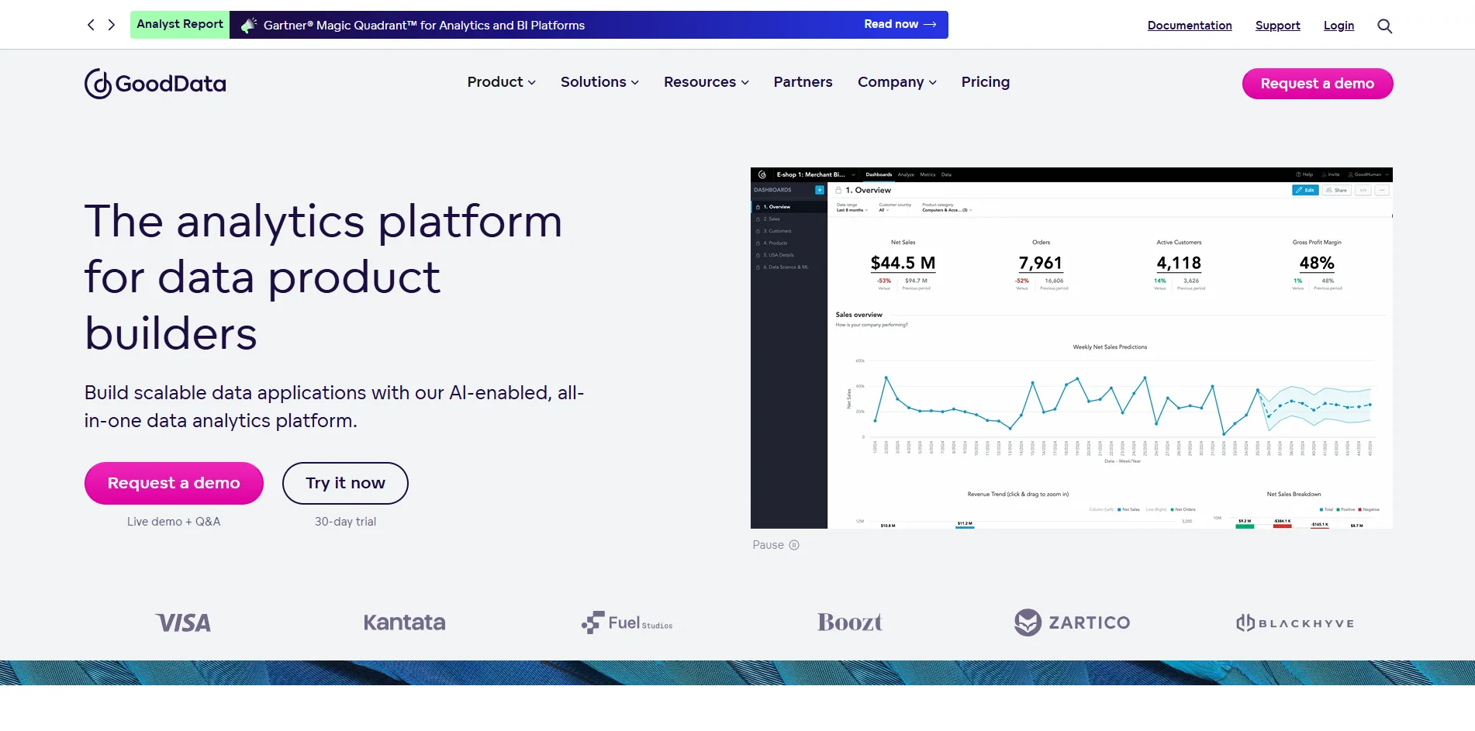
Task: Open the Gartner Magic Quadrant announcement
Action: 424,26
